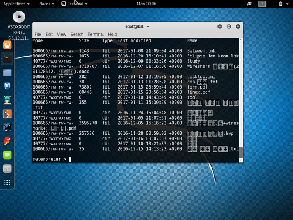The image size is (293, 220).
Task: Open the BeEF bull dock icon
Action: [x=7, y=127]
